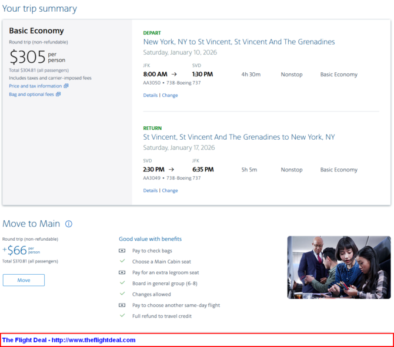Viewport: 394px width, 347px height.
Task: Click money icon beside Pay to check bags
Action: (122, 251)
